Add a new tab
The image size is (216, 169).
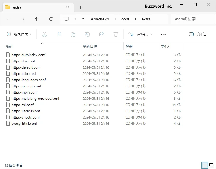pos(80,7)
